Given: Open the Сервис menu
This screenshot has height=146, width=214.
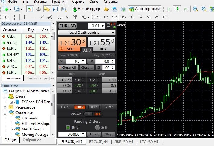Looking at the screenshot, I should [x=78, y=2].
